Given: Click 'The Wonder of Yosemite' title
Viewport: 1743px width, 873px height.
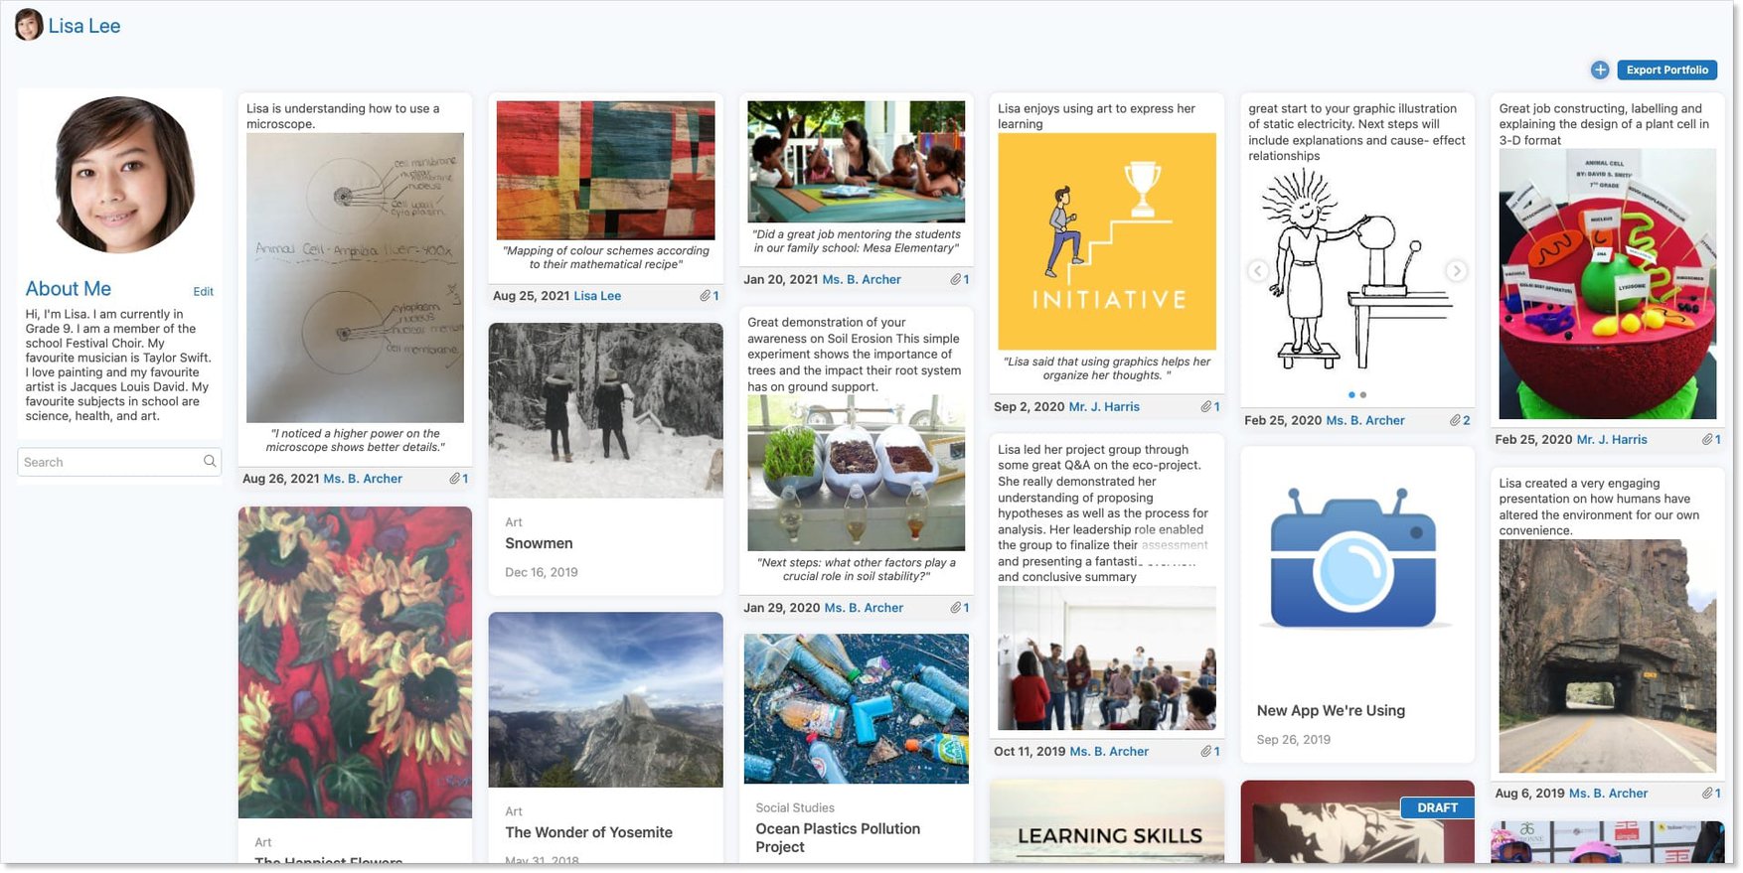Looking at the screenshot, I should click(x=588, y=832).
